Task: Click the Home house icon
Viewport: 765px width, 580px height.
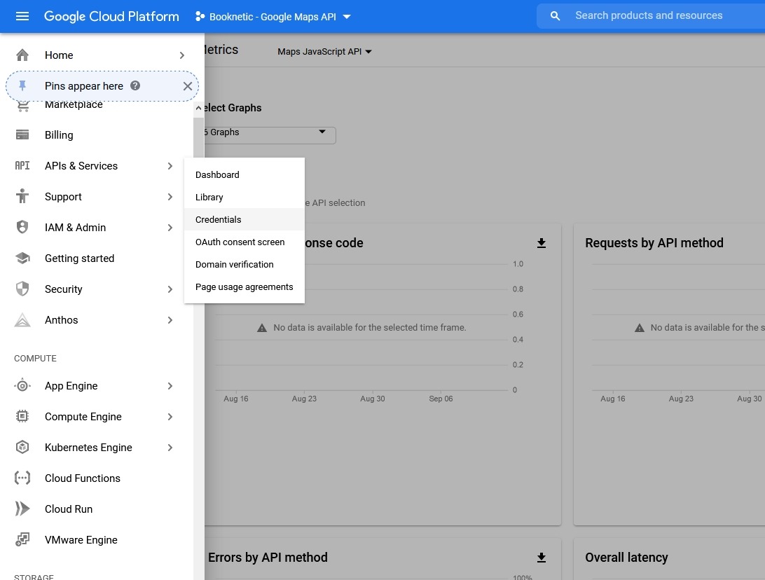Action: (22, 55)
